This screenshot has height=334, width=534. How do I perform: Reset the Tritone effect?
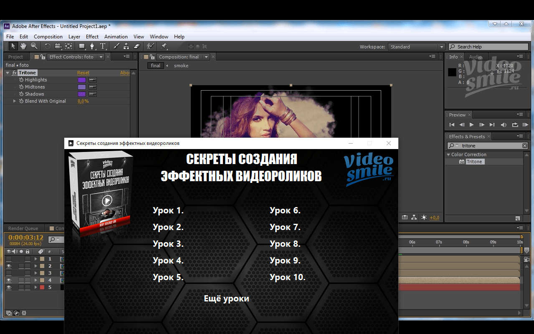(84, 73)
